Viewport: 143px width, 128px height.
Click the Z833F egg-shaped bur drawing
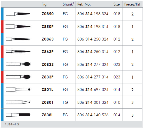[x=18, y=77]
